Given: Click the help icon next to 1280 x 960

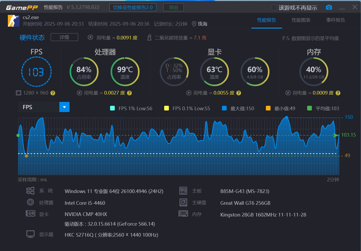Looking at the screenshot, I should (53, 93).
